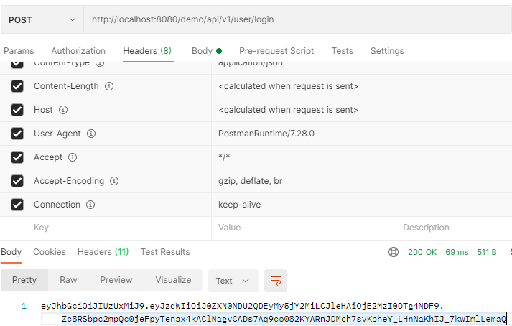Open the response Cookies tab

click(50, 252)
